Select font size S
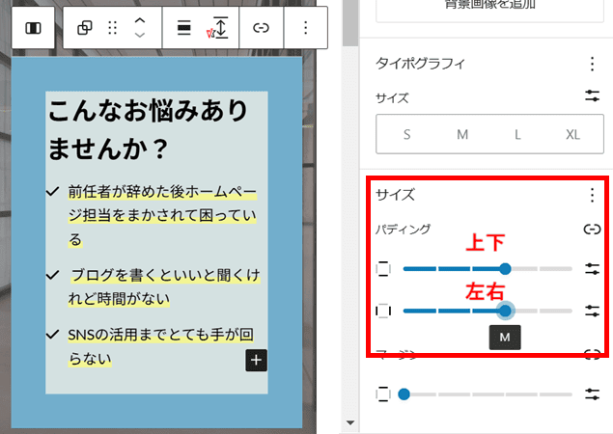This screenshot has height=434, width=613. coord(406,134)
